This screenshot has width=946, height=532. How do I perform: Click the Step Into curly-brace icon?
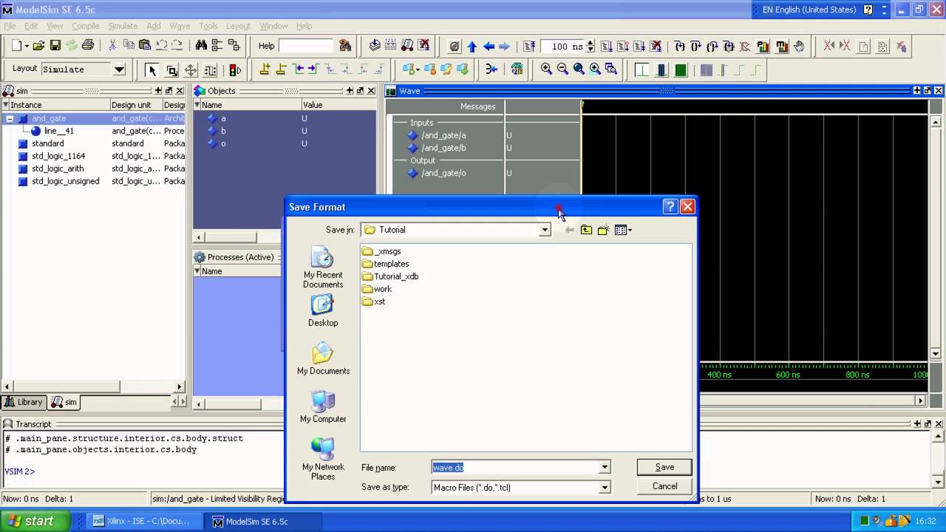[680, 47]
